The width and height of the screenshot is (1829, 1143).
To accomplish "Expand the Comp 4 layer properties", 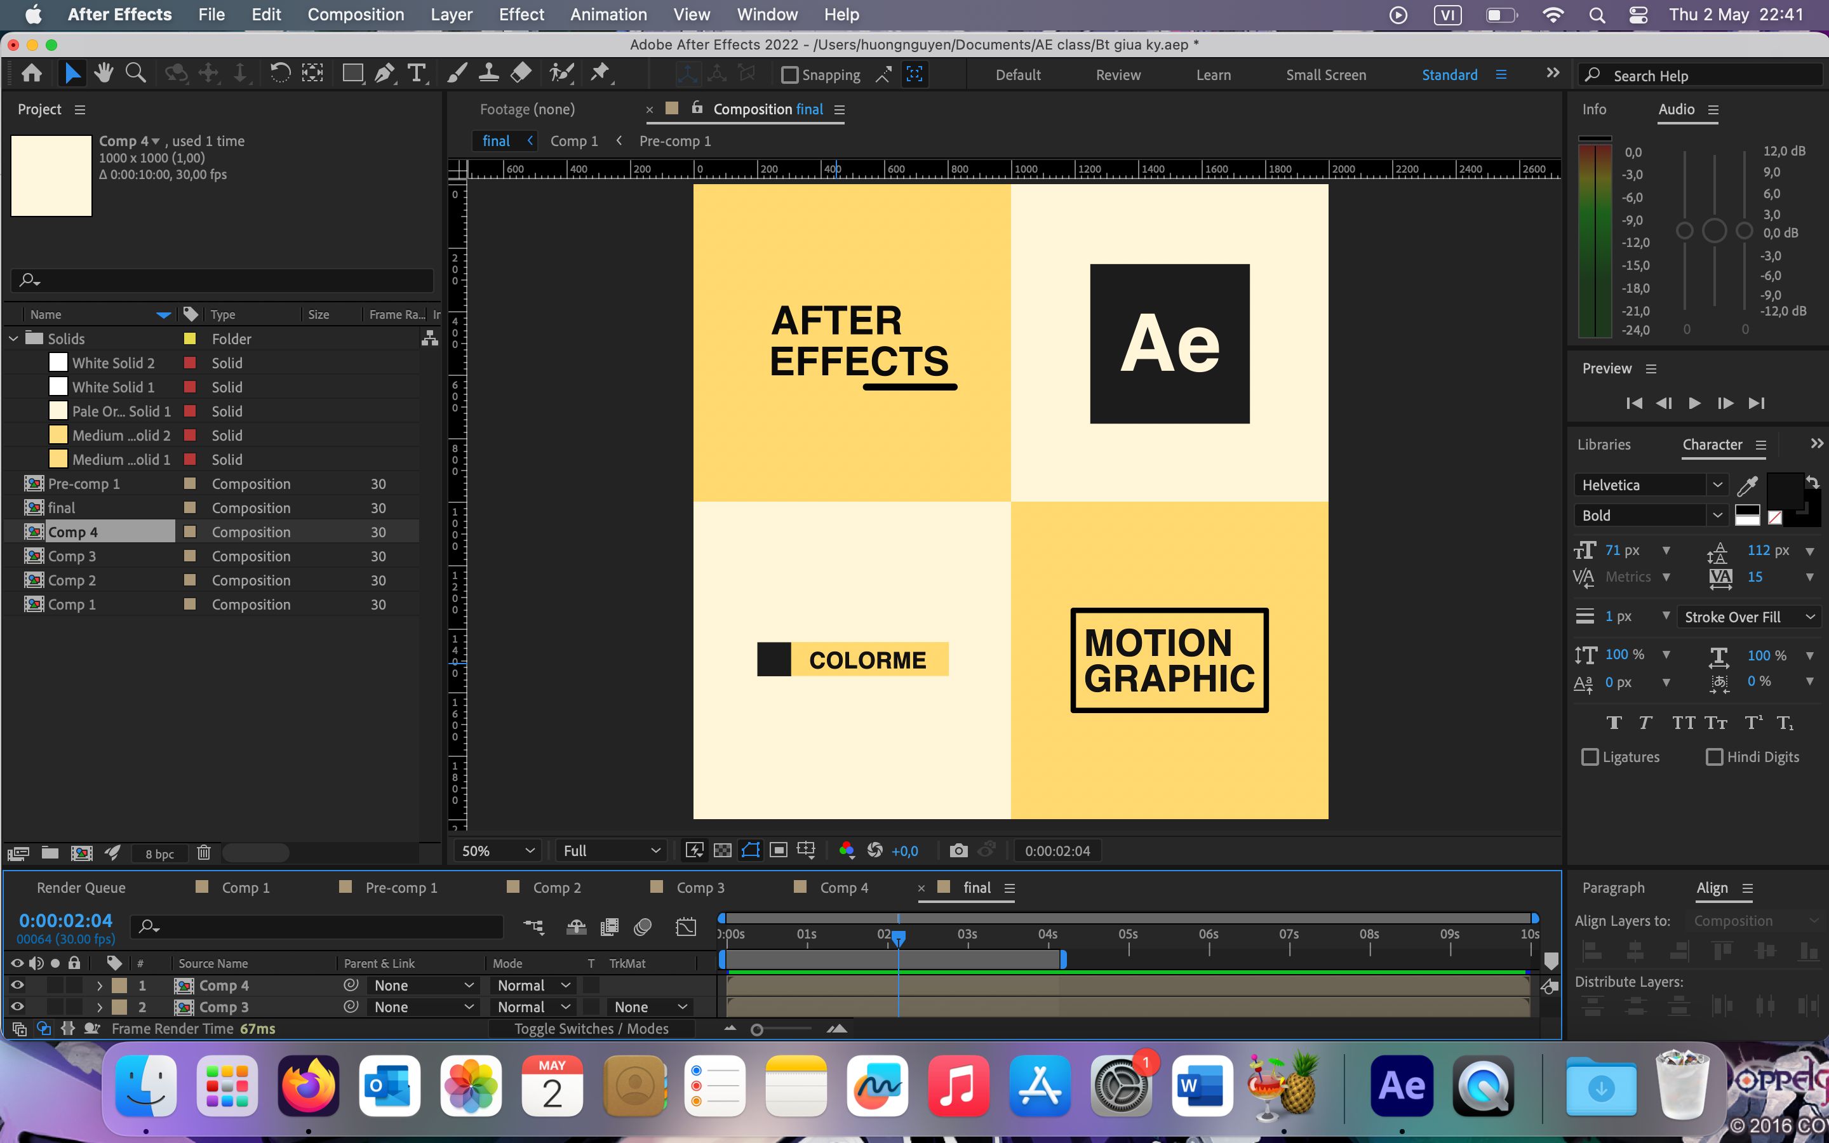I will click(x=99, y=985).
